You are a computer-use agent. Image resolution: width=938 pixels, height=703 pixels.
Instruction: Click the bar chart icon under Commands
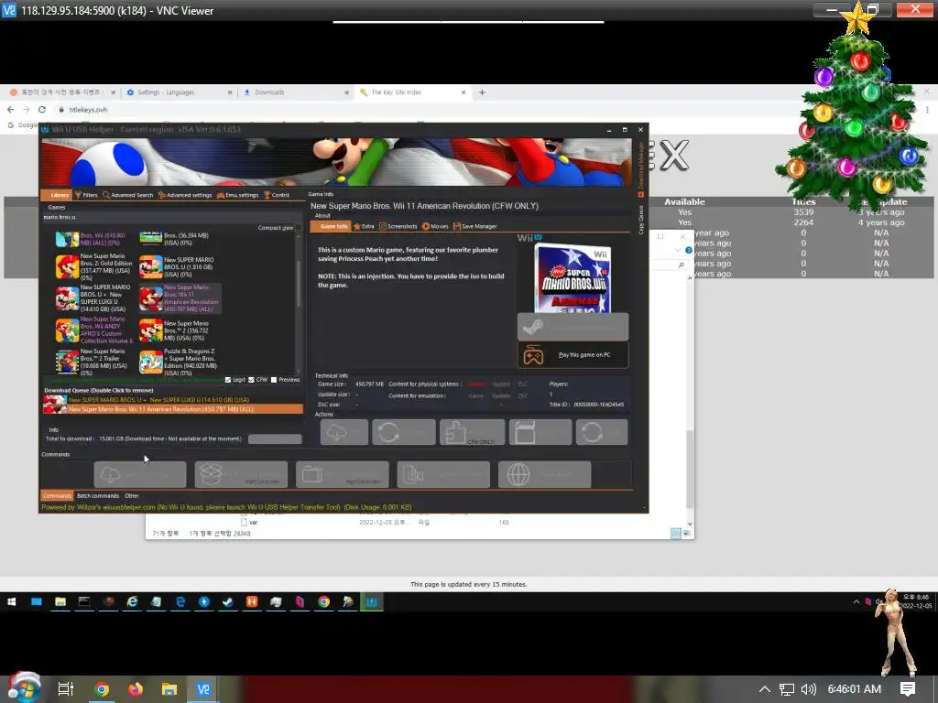(443, 475)
